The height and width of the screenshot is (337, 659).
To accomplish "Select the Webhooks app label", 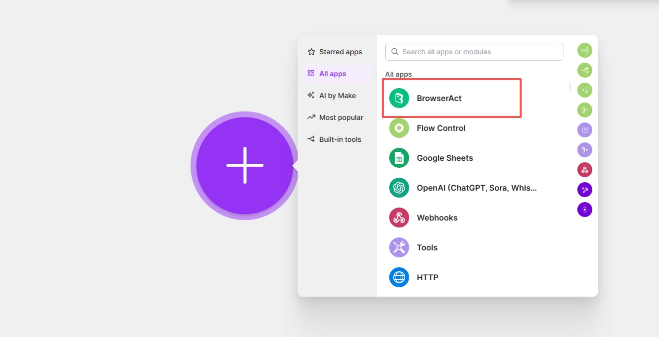I will 437,218.
